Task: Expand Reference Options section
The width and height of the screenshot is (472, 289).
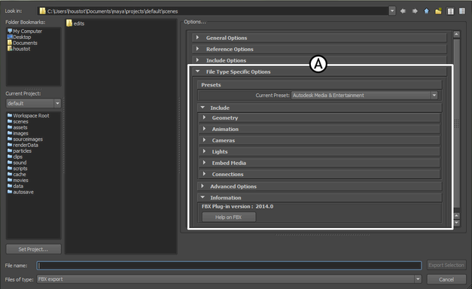Action: click(319, 49)
